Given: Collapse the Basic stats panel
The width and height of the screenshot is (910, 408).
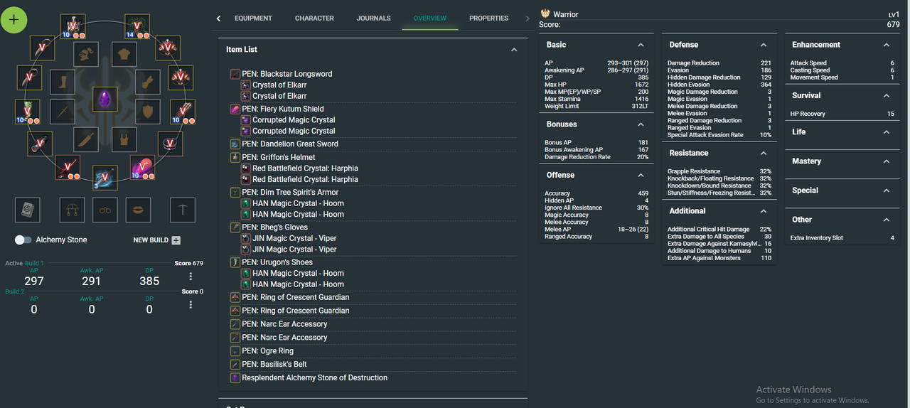Looking at the screenshot, I should tap(641, 45).
